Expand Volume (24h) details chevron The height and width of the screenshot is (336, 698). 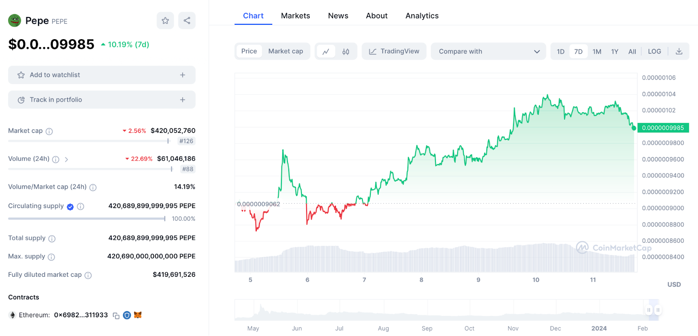66,160
